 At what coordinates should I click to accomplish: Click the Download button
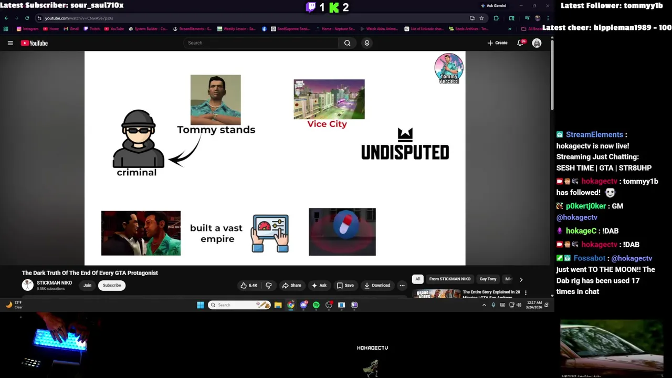[x=377, y=286]
